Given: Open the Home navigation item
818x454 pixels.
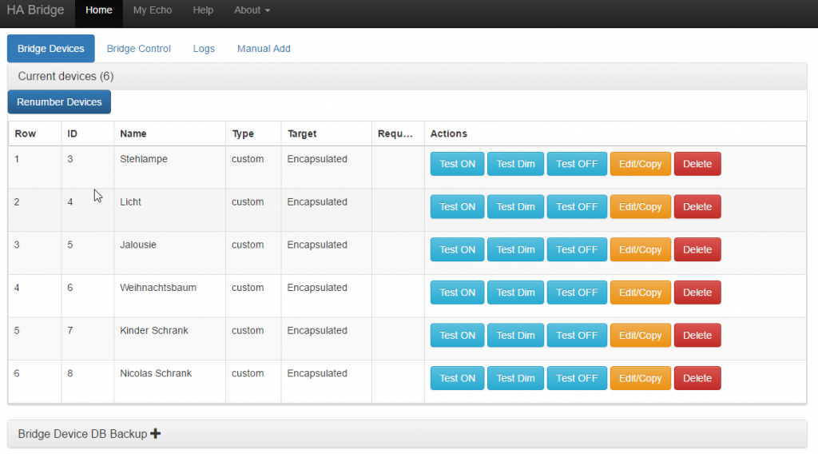Looking at the screenshot, I should (x=99, y=10).
